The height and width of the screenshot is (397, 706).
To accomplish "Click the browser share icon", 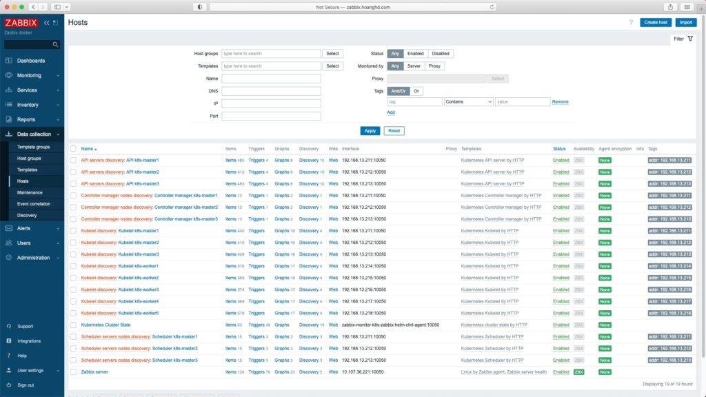I will pyautogui.click(x=670, y=7).
